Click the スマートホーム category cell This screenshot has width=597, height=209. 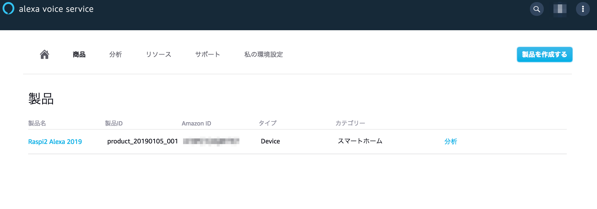tap(360, 141)
